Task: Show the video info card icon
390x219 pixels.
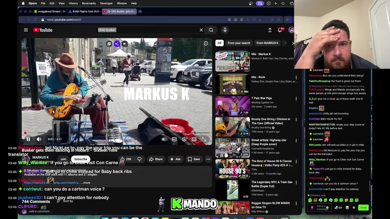Action: click(206, 43)
